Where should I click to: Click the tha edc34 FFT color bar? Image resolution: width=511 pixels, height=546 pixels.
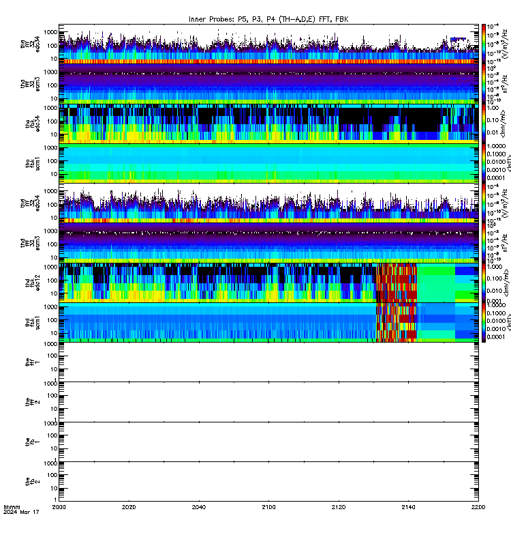pyautogui.click(x=484, y=44)
